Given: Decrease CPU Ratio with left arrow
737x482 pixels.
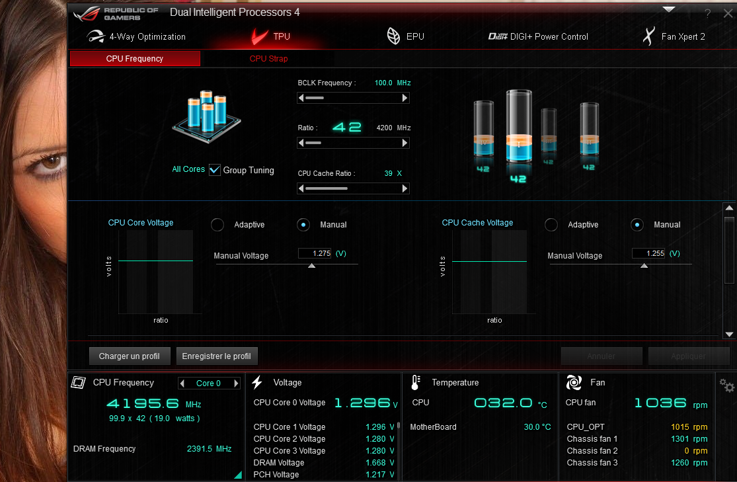Looking at the screenshot, I should [x=301, y=143].
